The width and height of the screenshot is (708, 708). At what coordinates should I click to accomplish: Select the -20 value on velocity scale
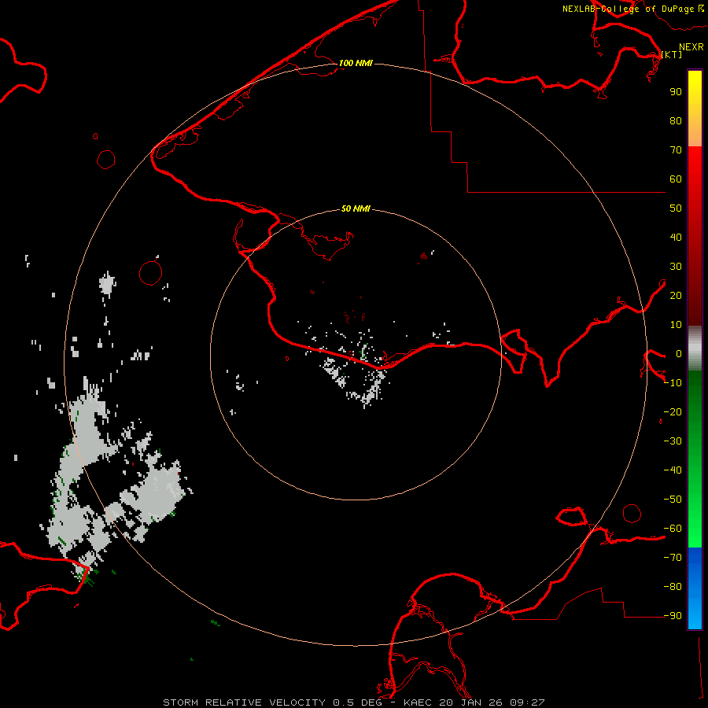pyautogui.click(x=673, y=411)
